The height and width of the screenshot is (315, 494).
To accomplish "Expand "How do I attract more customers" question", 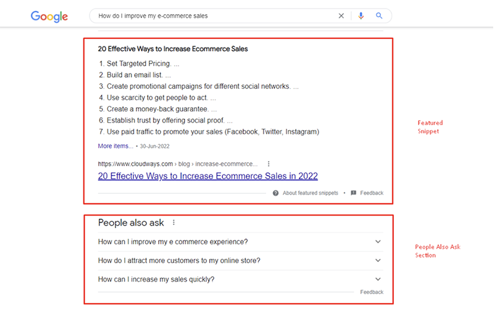I will (378, 261).
